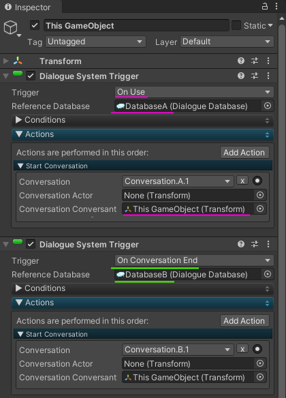Image resolution: width=286 pixels, height=398 pixels.
Task: Click the This GameObject name field
Action: click(136, 26)
